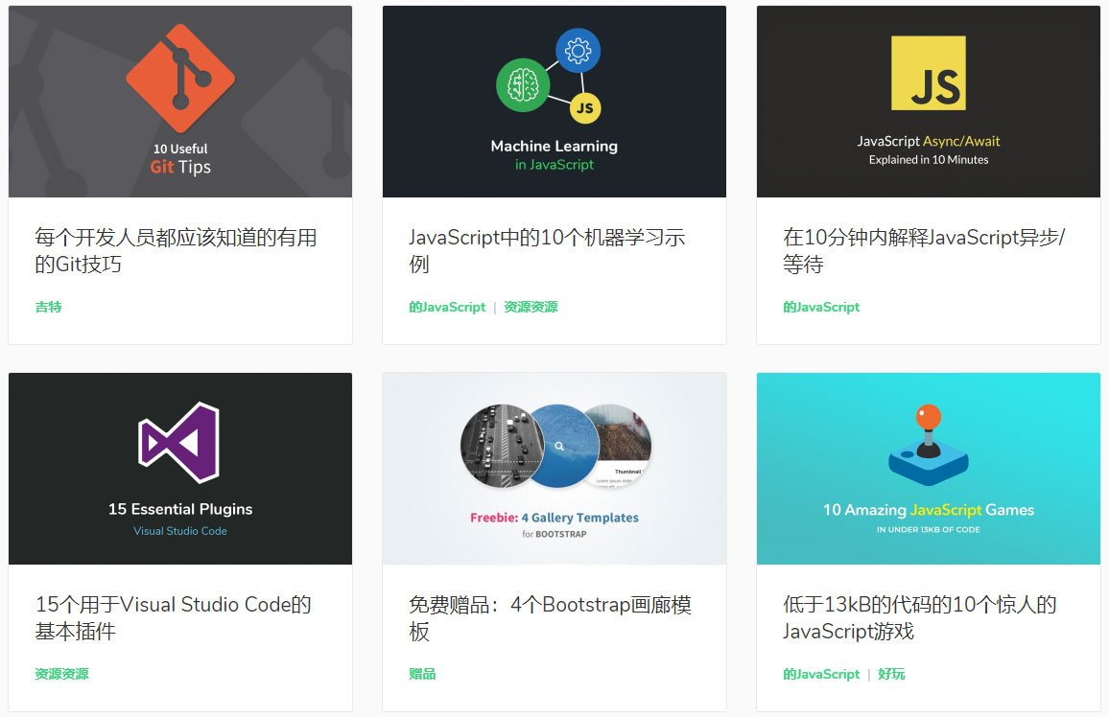Select the 赠品 category tag
Image resolution: width=1109 pixels, height=717 pixels.
422,674
